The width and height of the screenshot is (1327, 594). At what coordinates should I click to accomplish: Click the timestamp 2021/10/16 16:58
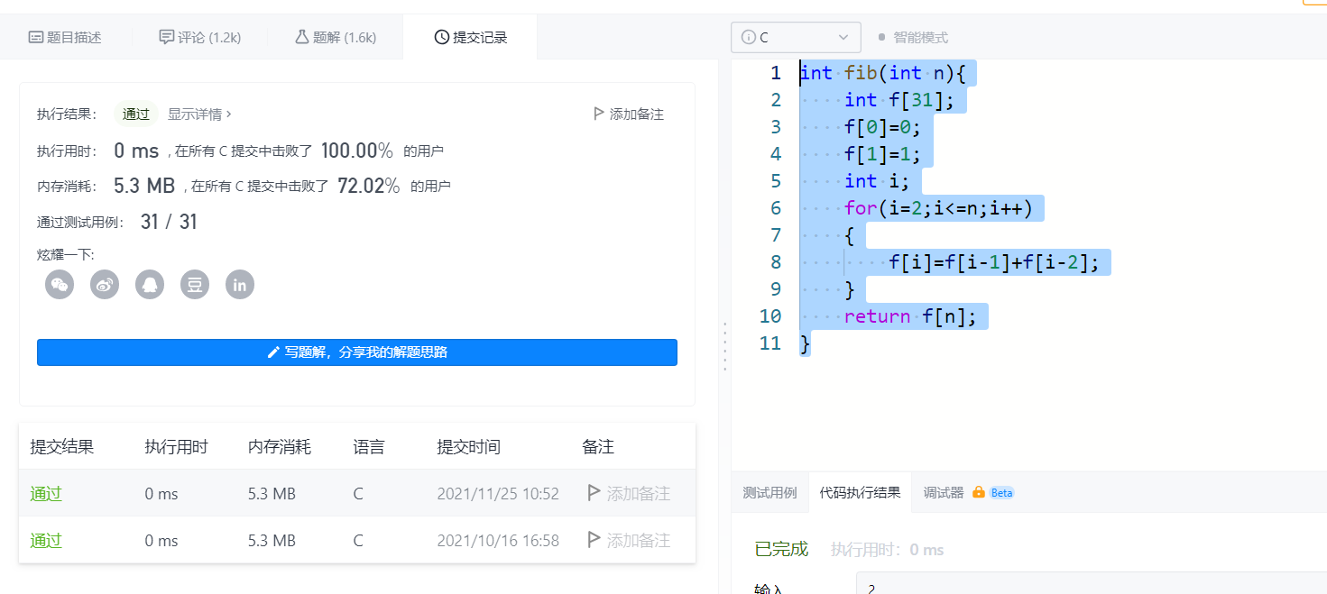(498, 540)
